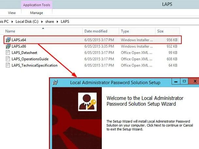Open the Manage ribbon tab
Image resolution: width=199 pixels, height=149 pixels.
coord(37,13)
